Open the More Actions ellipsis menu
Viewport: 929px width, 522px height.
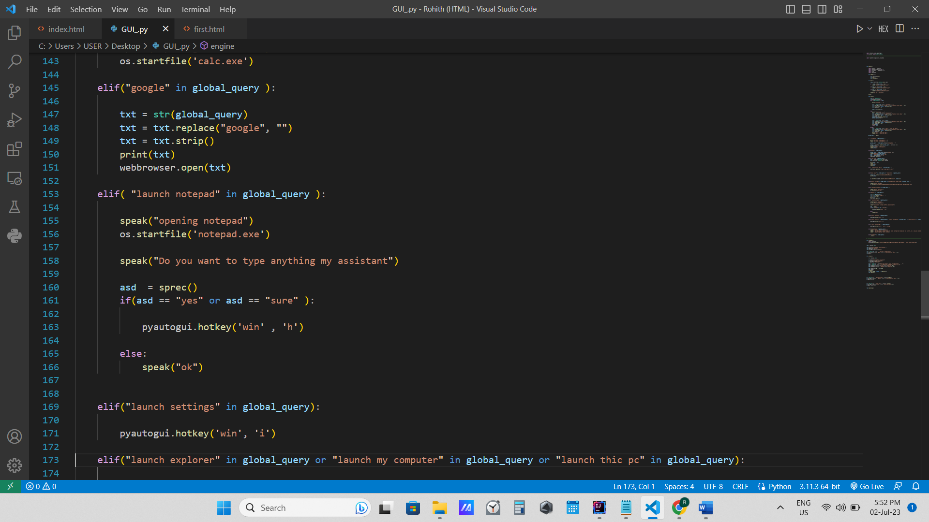tap(915, 29)
